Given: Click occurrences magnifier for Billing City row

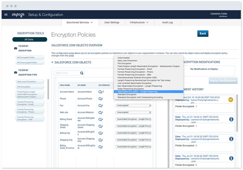Looking at the screenshot, I should pos(100,133).
